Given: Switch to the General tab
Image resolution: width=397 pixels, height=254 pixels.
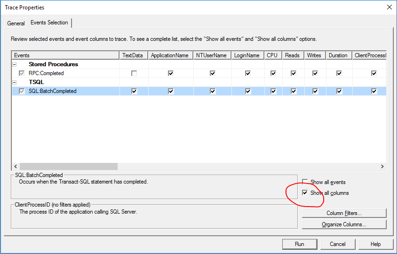Looking at the screenshot, I should pyautogui.click(x=16, y=23).
